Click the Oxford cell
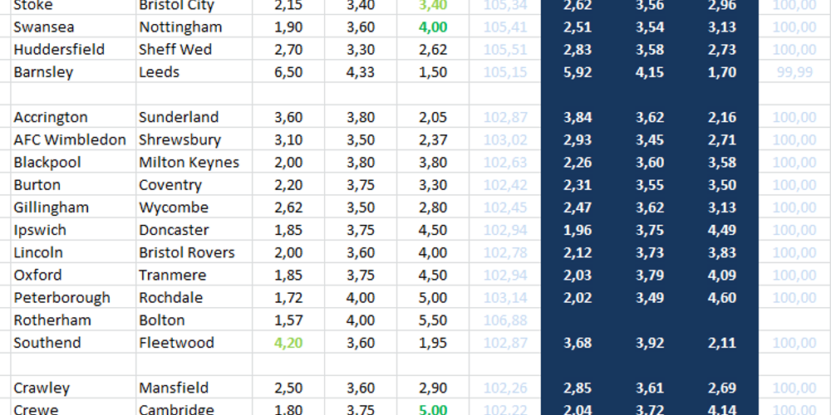Screen dimensions: 831x415 [73, 275]
